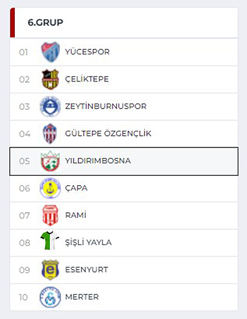Open the ŞİŞLİ YAYLA team link
247x319 pixels.
tap(88, 242)
